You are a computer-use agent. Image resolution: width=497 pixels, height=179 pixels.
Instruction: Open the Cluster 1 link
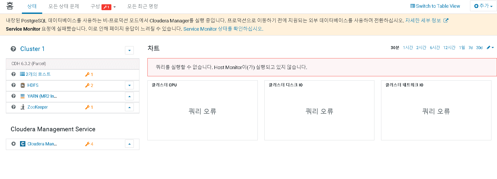click(32, 49)
